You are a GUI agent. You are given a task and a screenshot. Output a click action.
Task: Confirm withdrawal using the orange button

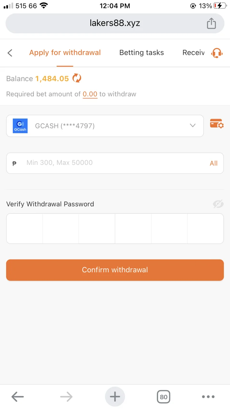pos(115,270)
